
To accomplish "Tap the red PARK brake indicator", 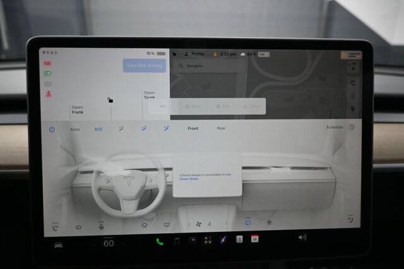I will coord(47,63).
